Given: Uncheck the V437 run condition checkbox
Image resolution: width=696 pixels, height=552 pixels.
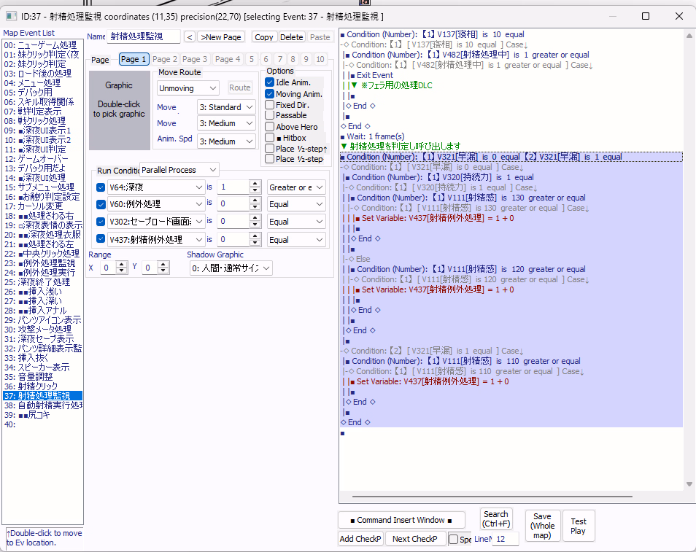Looking at the screenshot, I should (x=101, y=239).
